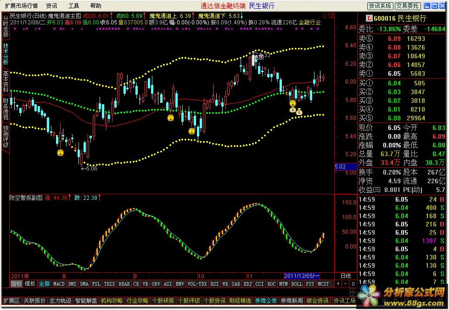Open the 帮助 menu
This screenshot has height=310, width=449.
95,6
